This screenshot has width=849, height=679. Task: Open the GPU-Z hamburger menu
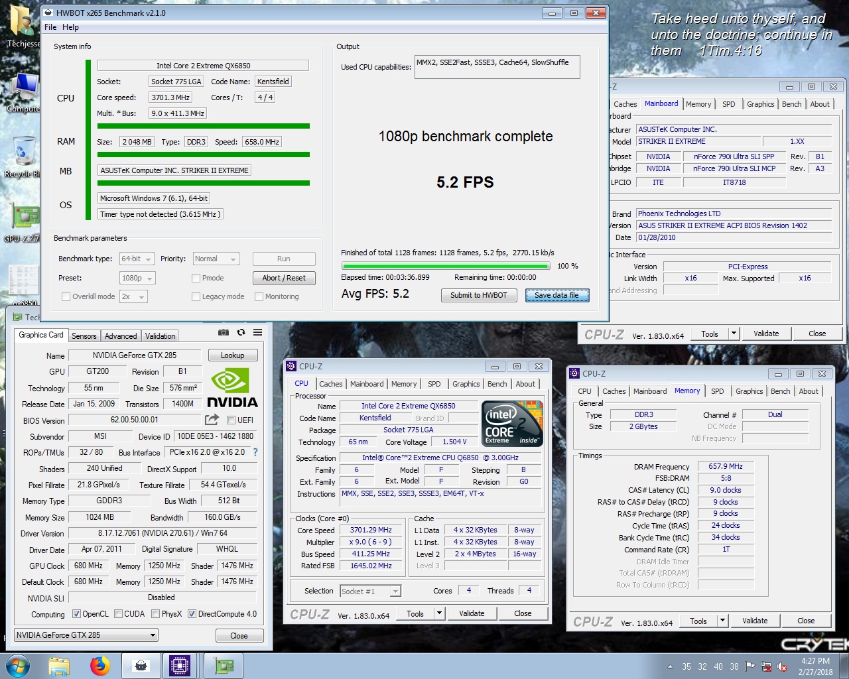pos(257,332)
